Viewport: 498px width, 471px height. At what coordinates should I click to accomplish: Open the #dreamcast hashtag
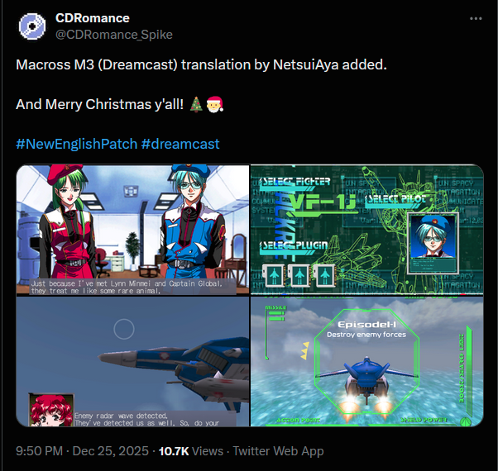pyautogui.click(x=180, y=144)
